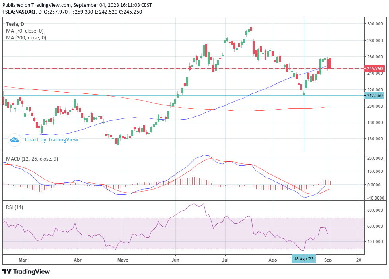
Task: Click the 280.000 price axis label
Action: coord(375,41)
